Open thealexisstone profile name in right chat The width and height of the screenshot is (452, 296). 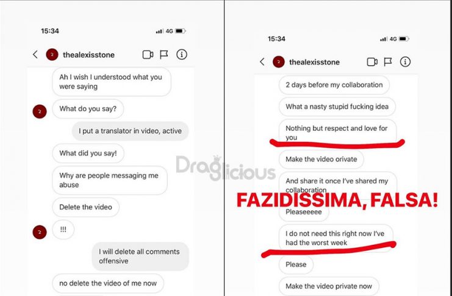click(314, 62)
